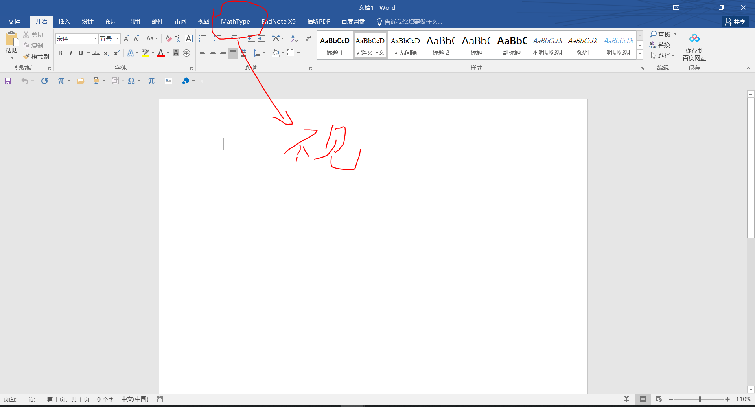Click the 保存到百度网盘 cloud icon

coord(694,38)
